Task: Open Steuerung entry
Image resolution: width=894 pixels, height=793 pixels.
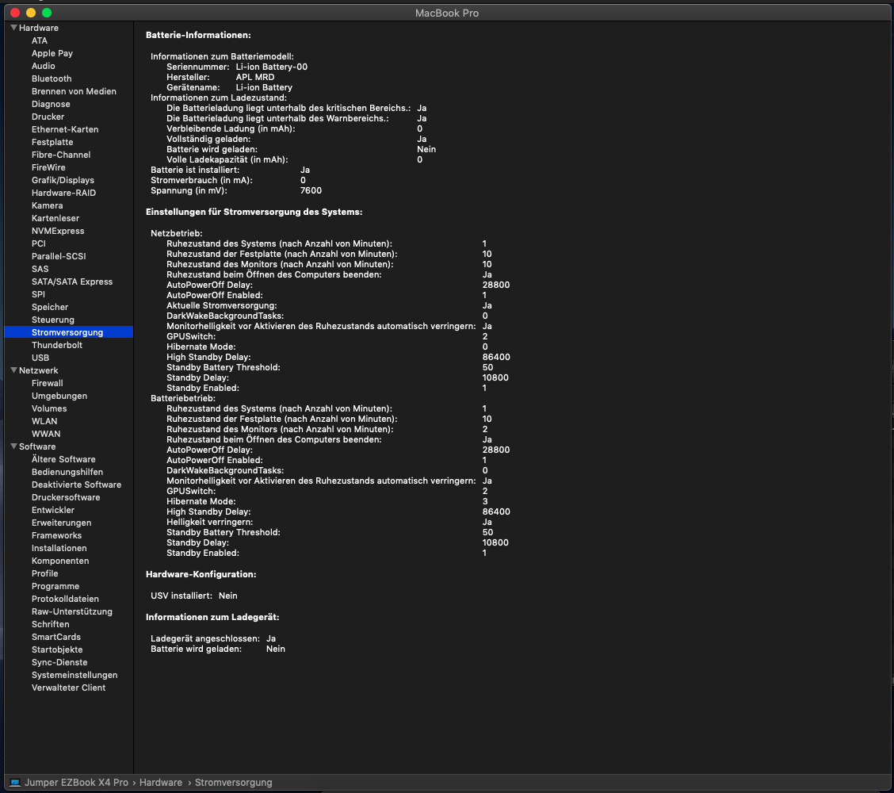Action: [x=52, y=320]
